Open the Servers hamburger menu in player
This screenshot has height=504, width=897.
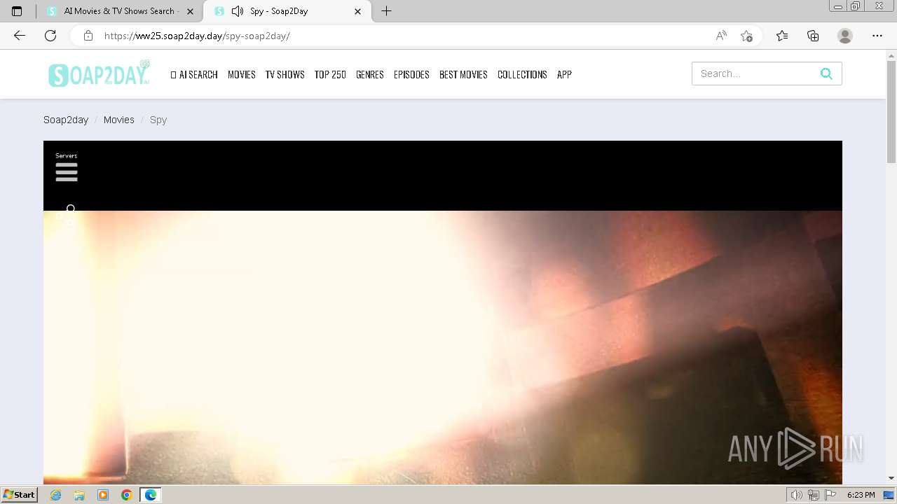click(67, 172)
